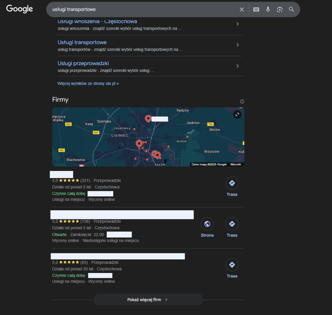The width and height of the screenshot is (332, 315).
Task: Open search by image camera icon
Action: click(280, 9)
